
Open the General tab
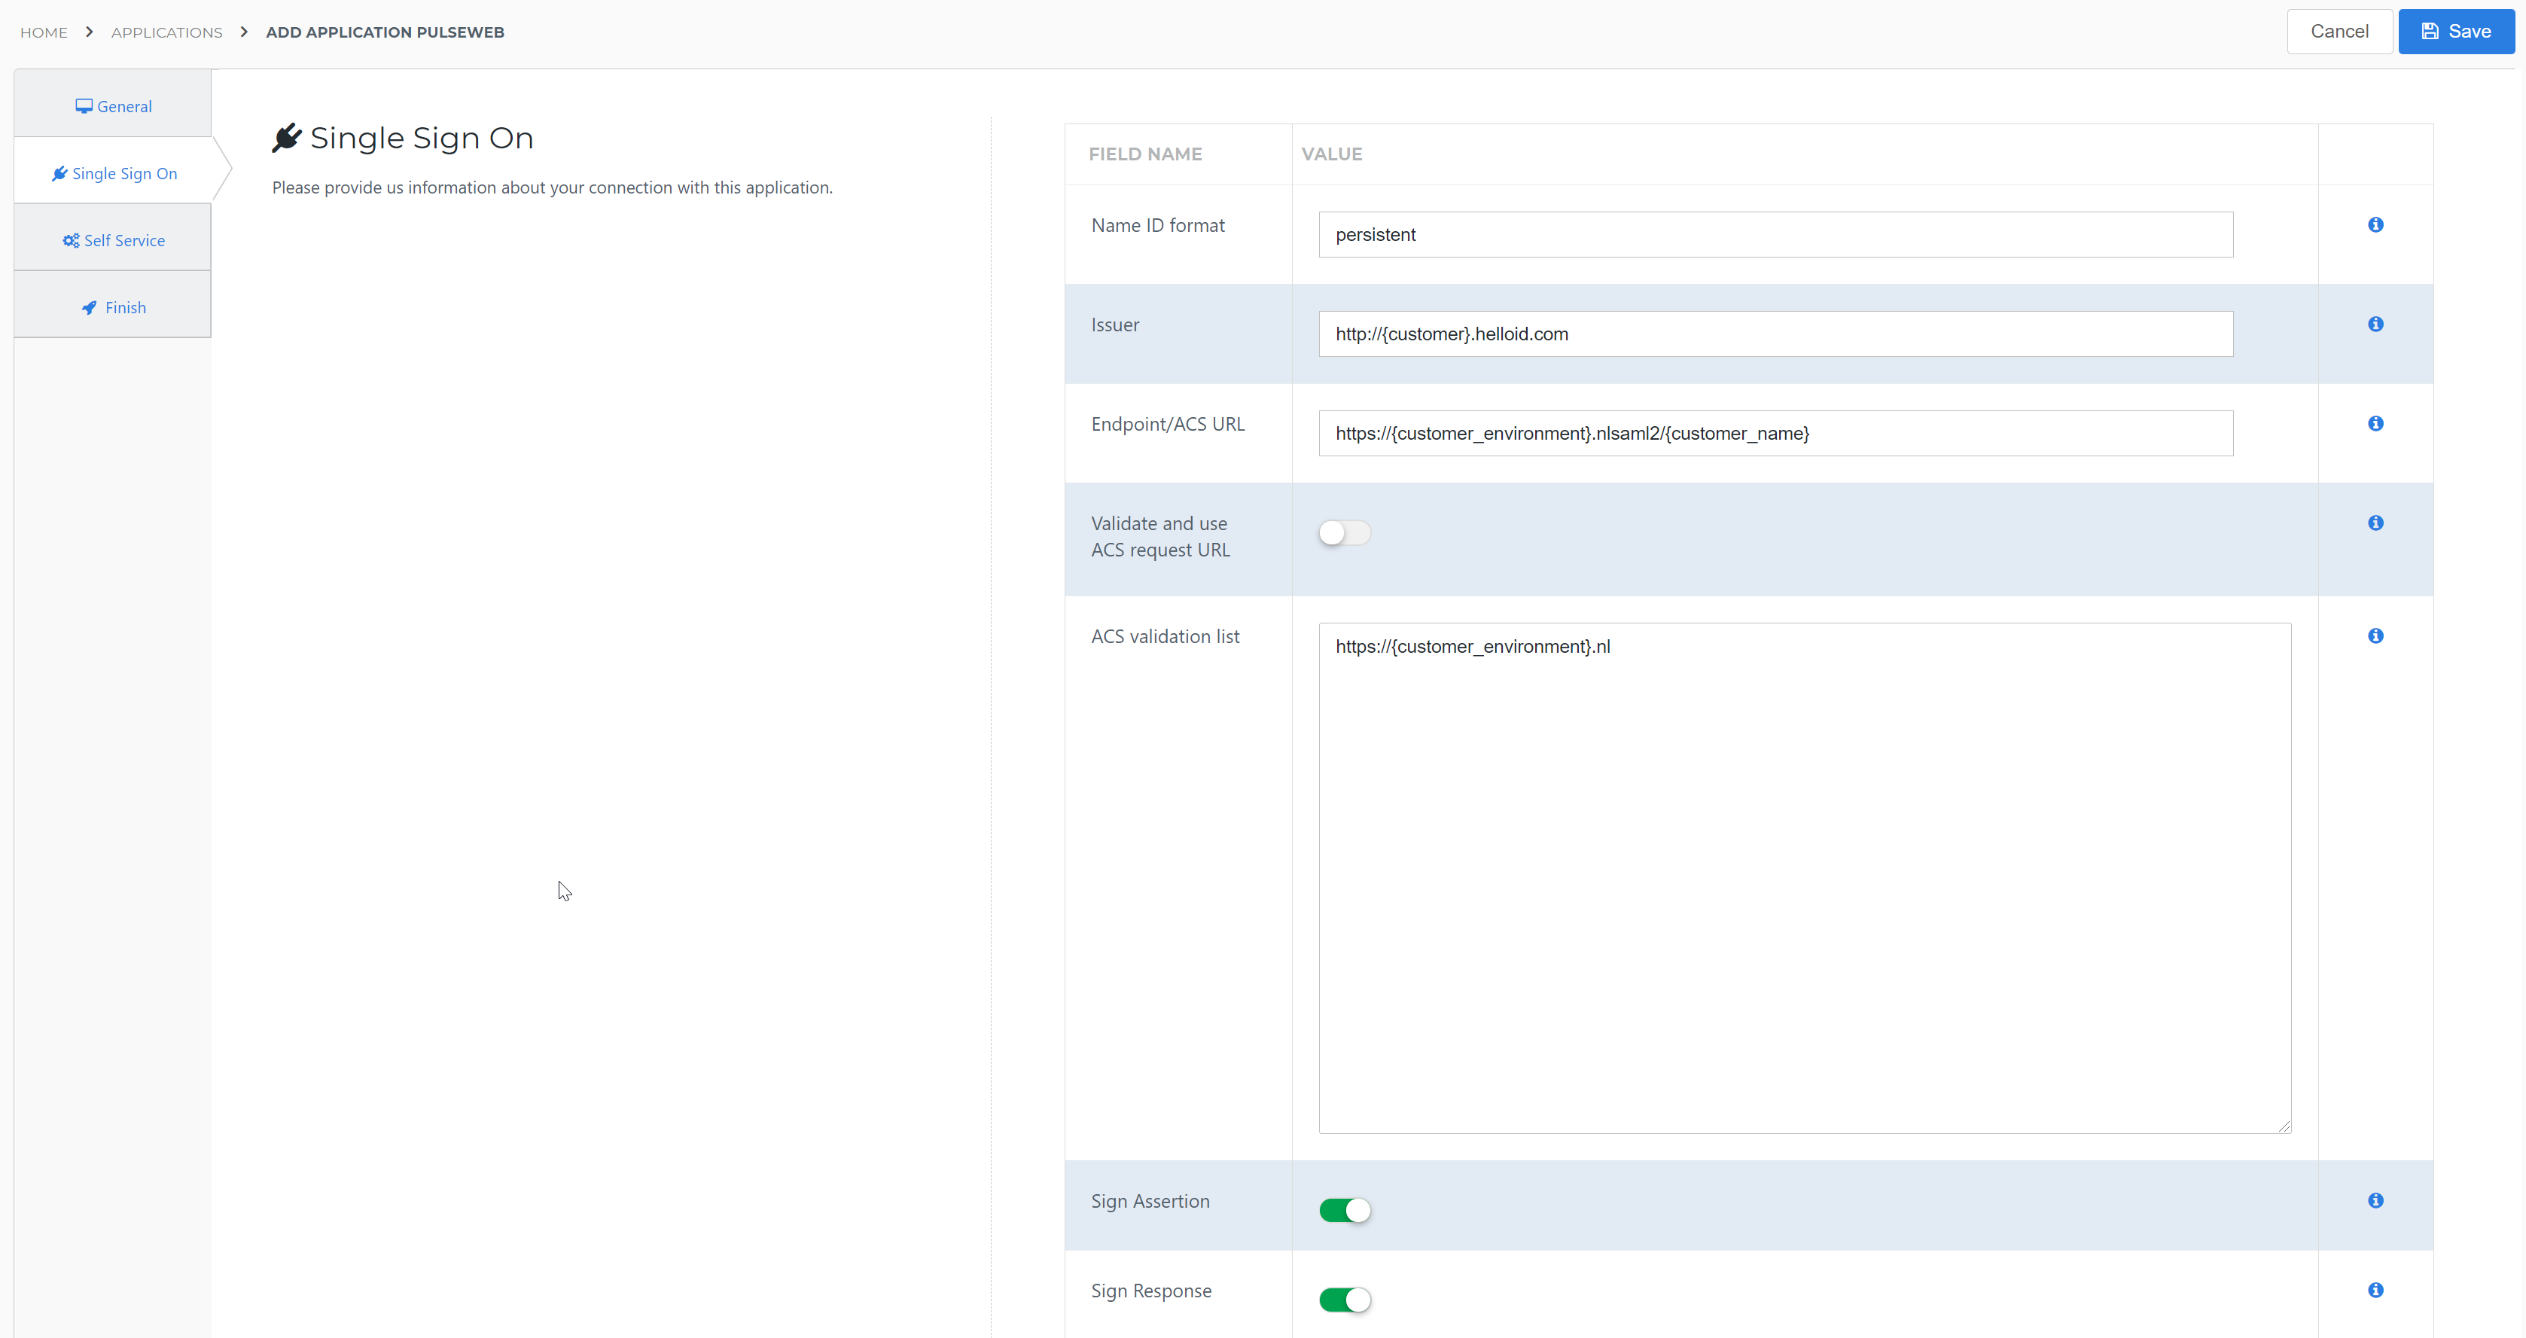coord(113,103)
